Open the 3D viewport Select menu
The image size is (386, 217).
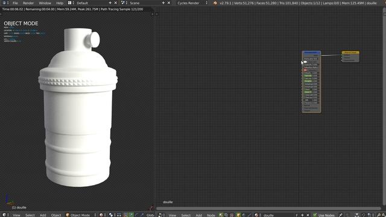(30, 215)
